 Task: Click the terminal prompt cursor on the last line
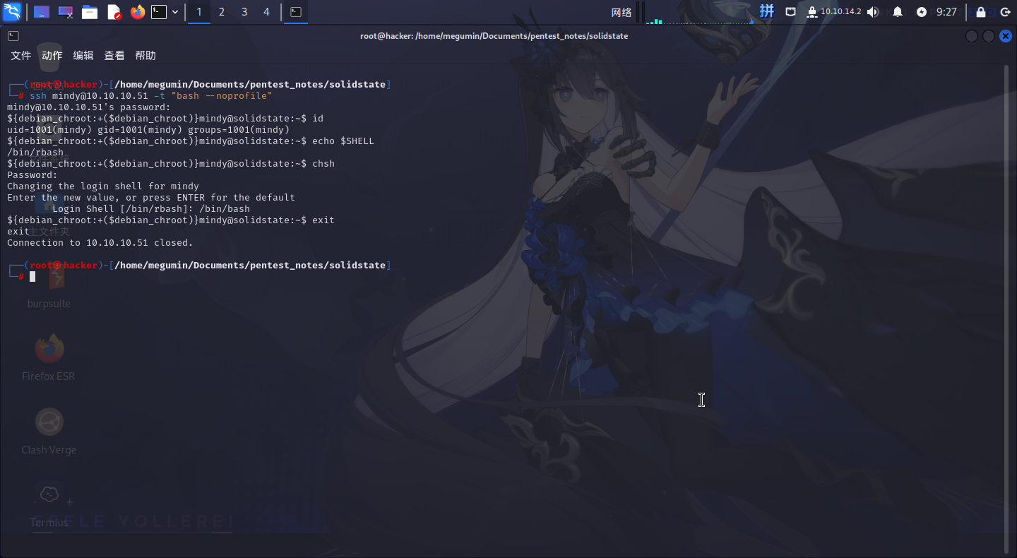[32, 276]
